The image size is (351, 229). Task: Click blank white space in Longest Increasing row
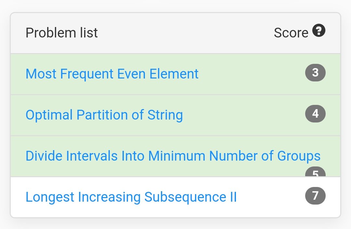pos(271,197)
